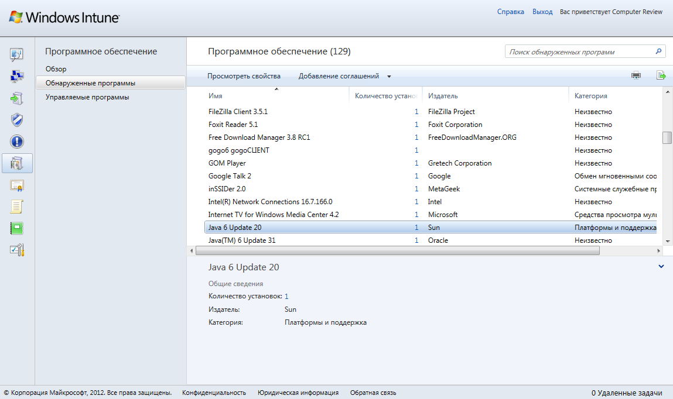Open the Endpoint Protection shield icon
This screenshot has width=673, height=399.
click(17, 120)
